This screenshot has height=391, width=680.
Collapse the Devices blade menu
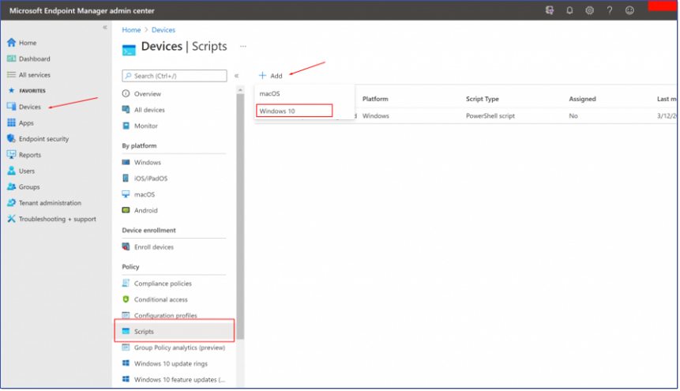[x=237, y=76]
